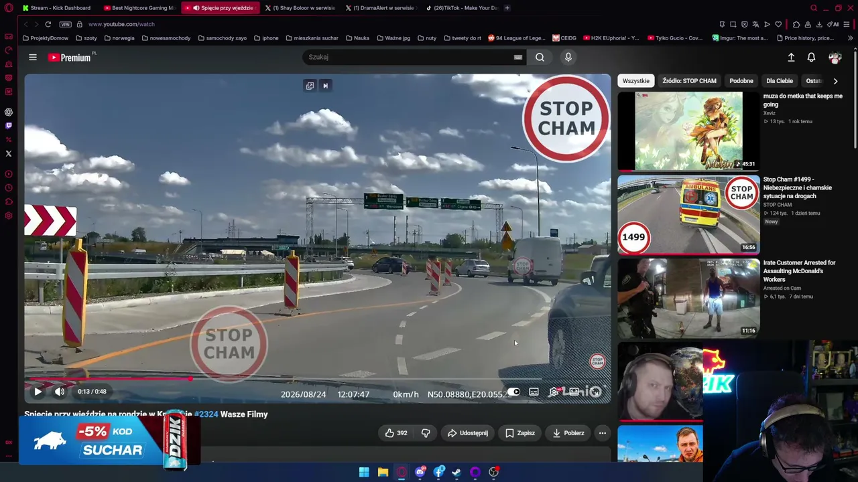This screenshot has width=858, height=482.
Task: Open the Stop Cham #1499 video thumbnail
Action: [688, 214]
